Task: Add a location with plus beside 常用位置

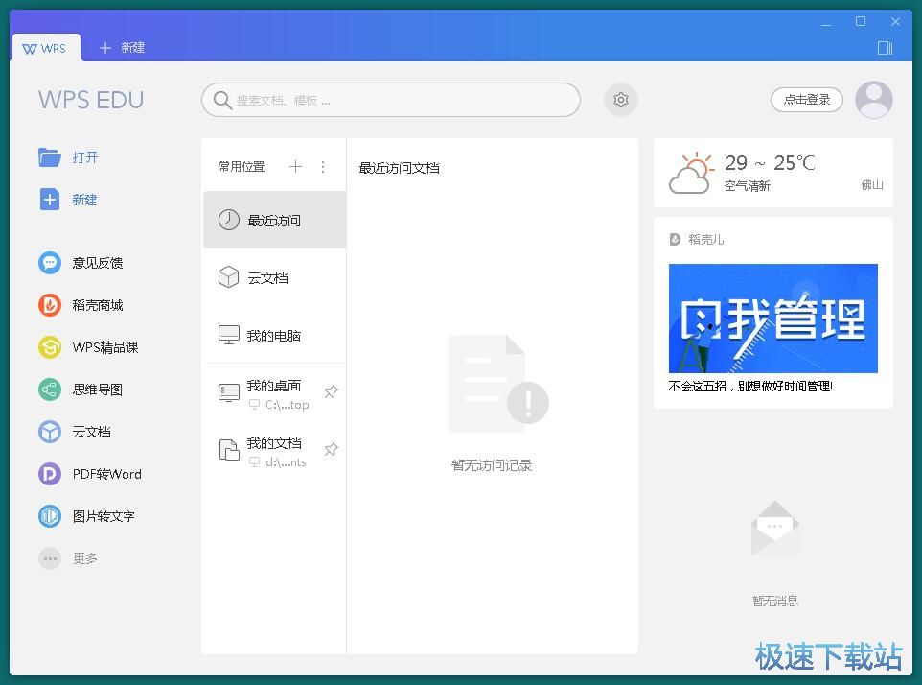Action: coord(295,167)
